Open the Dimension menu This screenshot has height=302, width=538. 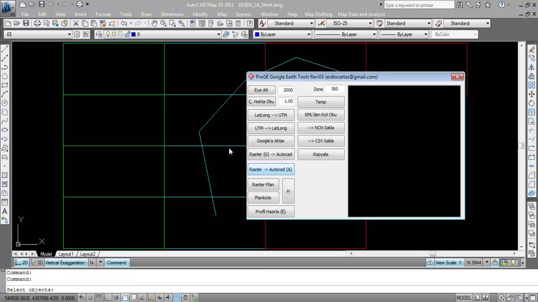point(172,14)
